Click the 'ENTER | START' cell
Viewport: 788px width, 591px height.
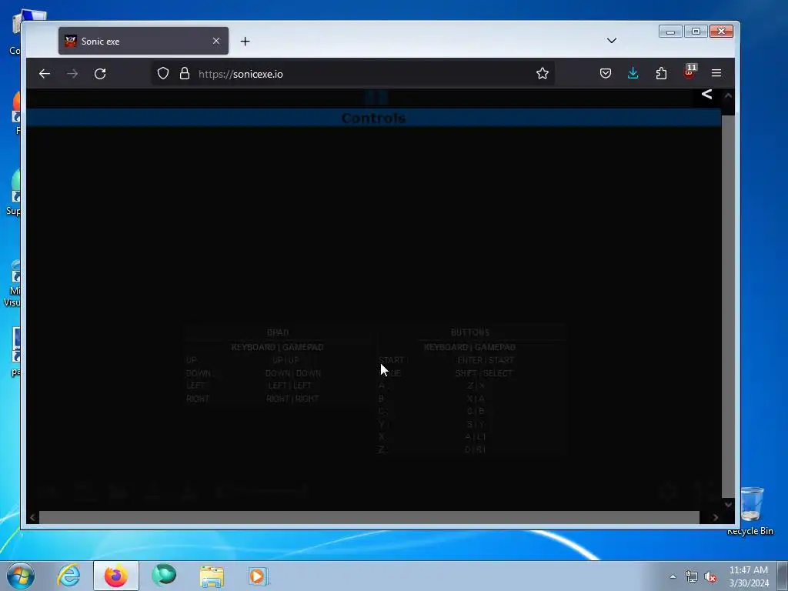coord(486,360)
